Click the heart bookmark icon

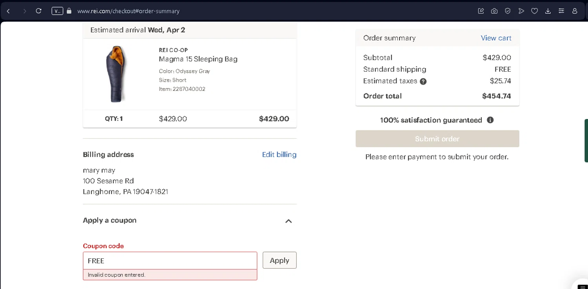tap(534, 11)
